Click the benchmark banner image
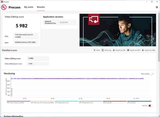This screenshot has width=160, height=117. click(x=118, y=30)
